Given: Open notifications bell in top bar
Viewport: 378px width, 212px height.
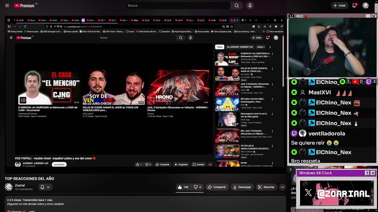Looking at the screenshot, I should pyautogui.click(x=354, y=6).
